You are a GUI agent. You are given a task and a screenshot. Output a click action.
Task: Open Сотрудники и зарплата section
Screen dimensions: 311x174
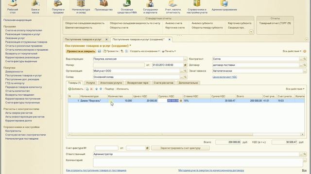[x=150, y=7]
